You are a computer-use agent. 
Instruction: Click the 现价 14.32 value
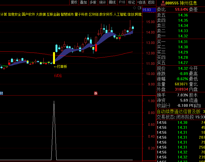pyautogui.click(x=183, y=69)
